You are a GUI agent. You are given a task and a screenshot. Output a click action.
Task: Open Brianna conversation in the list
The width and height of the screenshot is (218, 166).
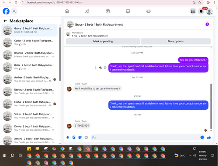tap(29, 55)
